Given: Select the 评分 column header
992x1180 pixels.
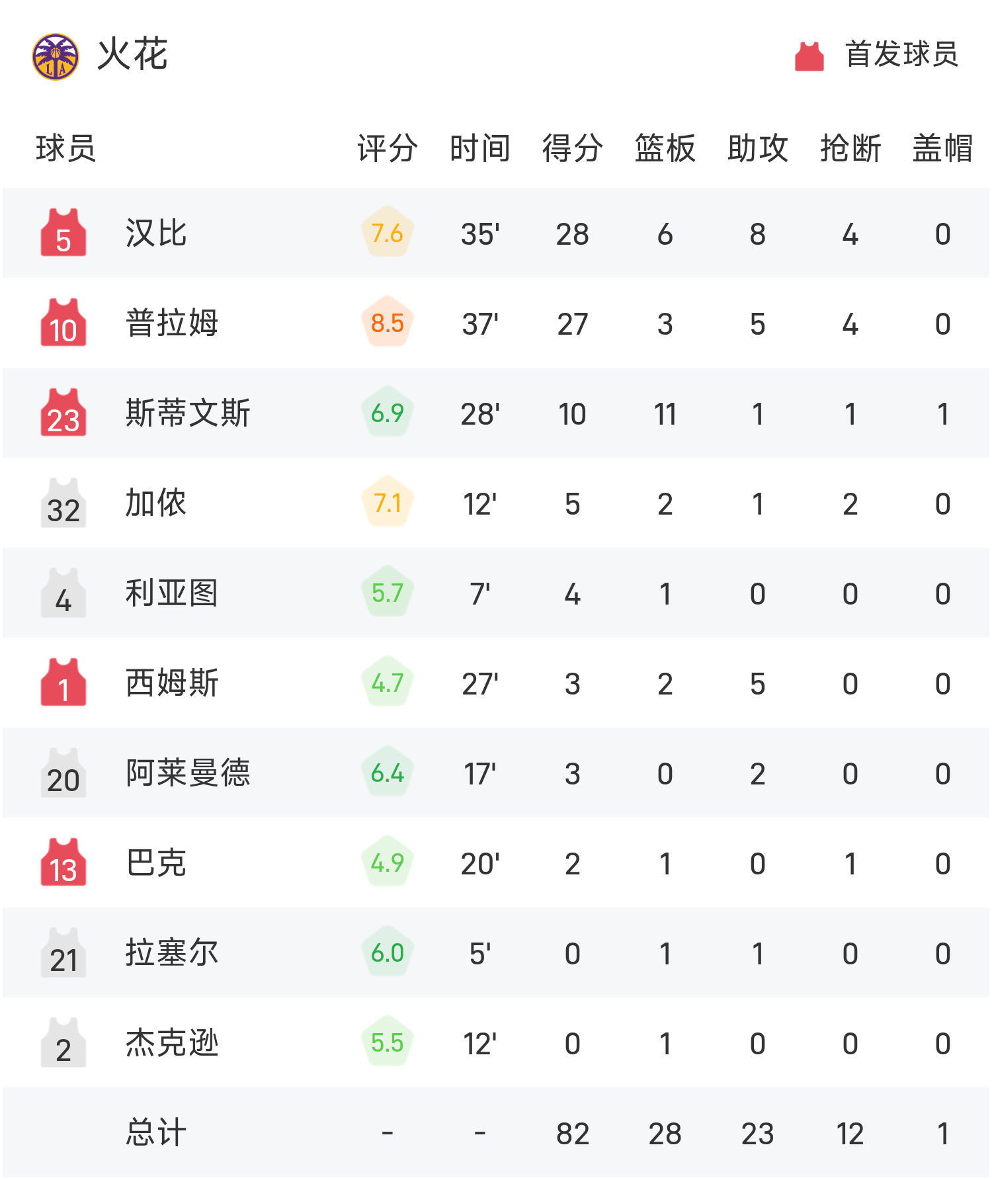Looking at the screenshot, I should click(388, 148).
